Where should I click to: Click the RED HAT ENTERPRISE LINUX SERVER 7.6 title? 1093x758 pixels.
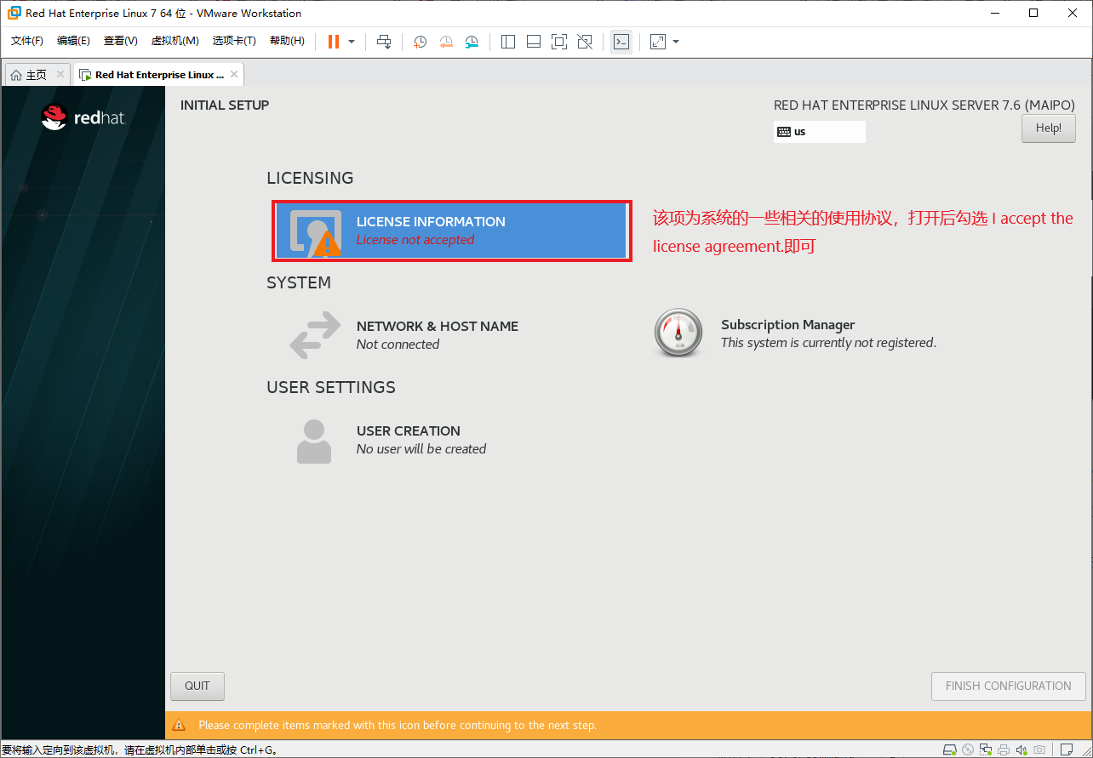924,105
